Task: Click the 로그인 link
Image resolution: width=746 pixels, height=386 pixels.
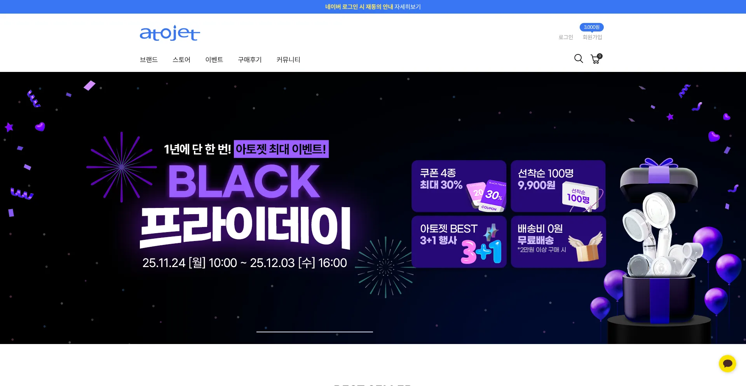Action: (x=566, y=37)
